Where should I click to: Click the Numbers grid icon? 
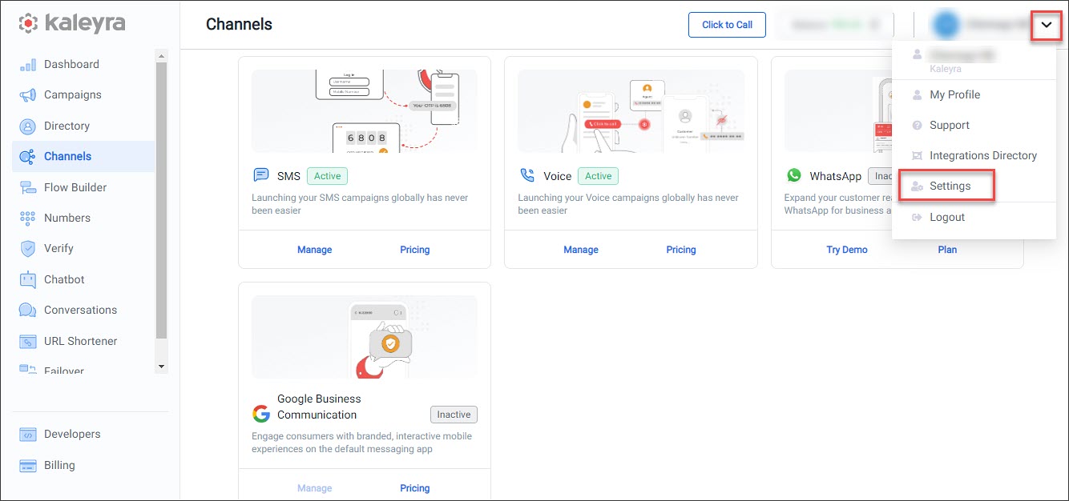pyautogui.click(x=28, y=218)
